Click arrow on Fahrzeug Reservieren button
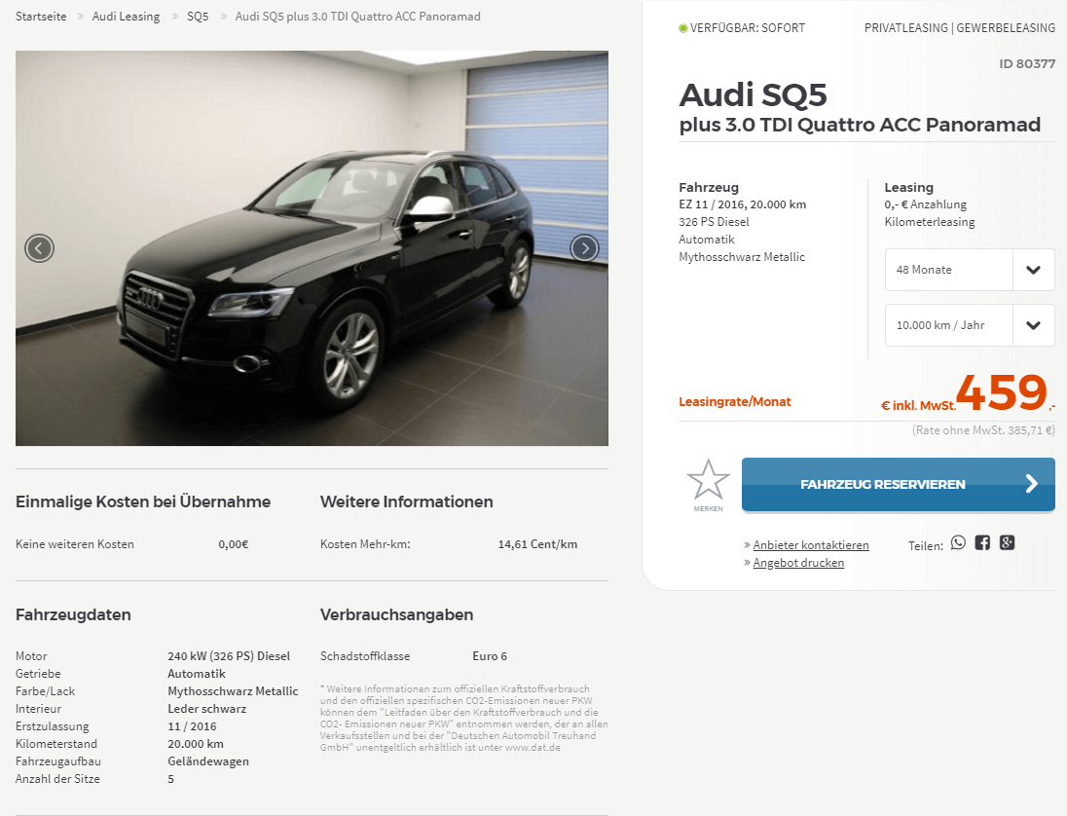The image size is (1067, 816). pyautogui.click(x=1032, y=484)
